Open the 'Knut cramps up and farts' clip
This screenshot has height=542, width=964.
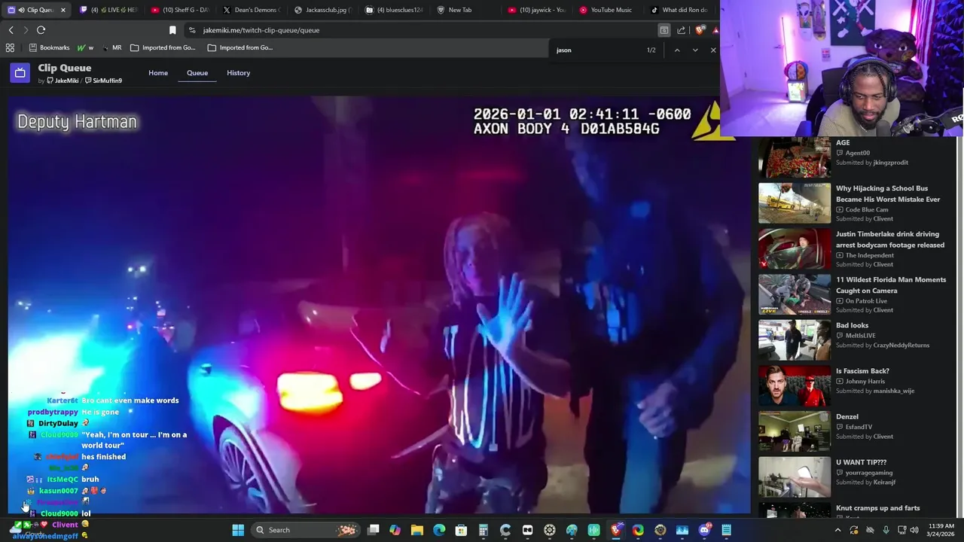tap(877, 508)
